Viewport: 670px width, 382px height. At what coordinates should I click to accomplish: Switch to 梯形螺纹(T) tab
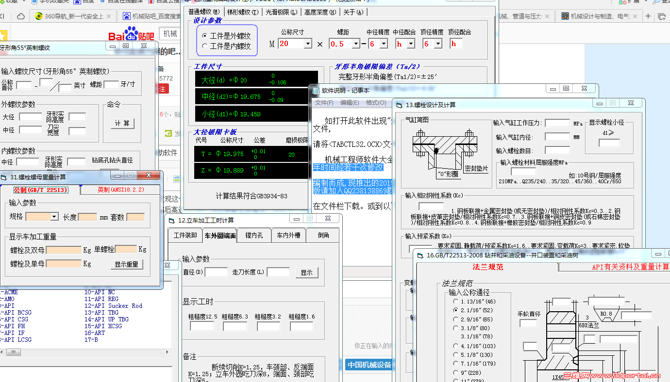pyautogui.click(x=243, y=12)
